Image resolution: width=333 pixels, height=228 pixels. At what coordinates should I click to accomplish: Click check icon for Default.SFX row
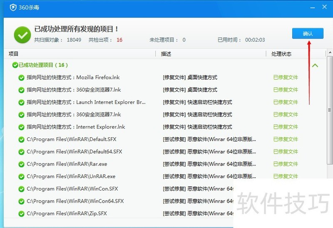coord(21,139)
